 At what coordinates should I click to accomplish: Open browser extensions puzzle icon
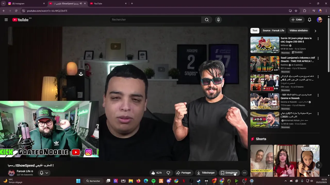click(x=304, y=11)
